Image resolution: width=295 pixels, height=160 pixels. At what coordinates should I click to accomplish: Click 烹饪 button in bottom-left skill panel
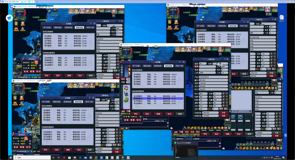click(45, 150)
